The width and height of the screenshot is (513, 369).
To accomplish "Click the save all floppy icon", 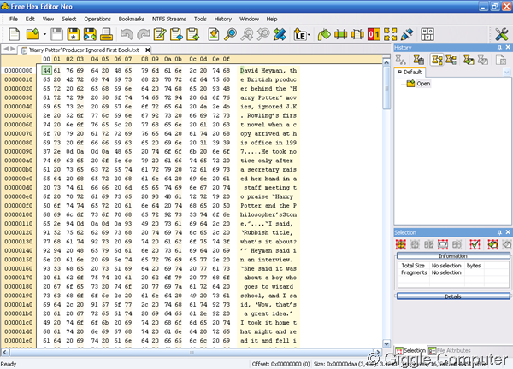I will tap(90, 34).
